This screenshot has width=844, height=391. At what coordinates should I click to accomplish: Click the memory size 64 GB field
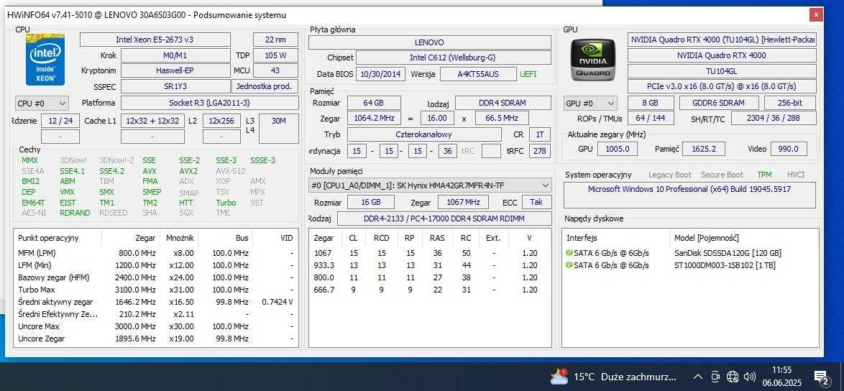coord(374,103)
